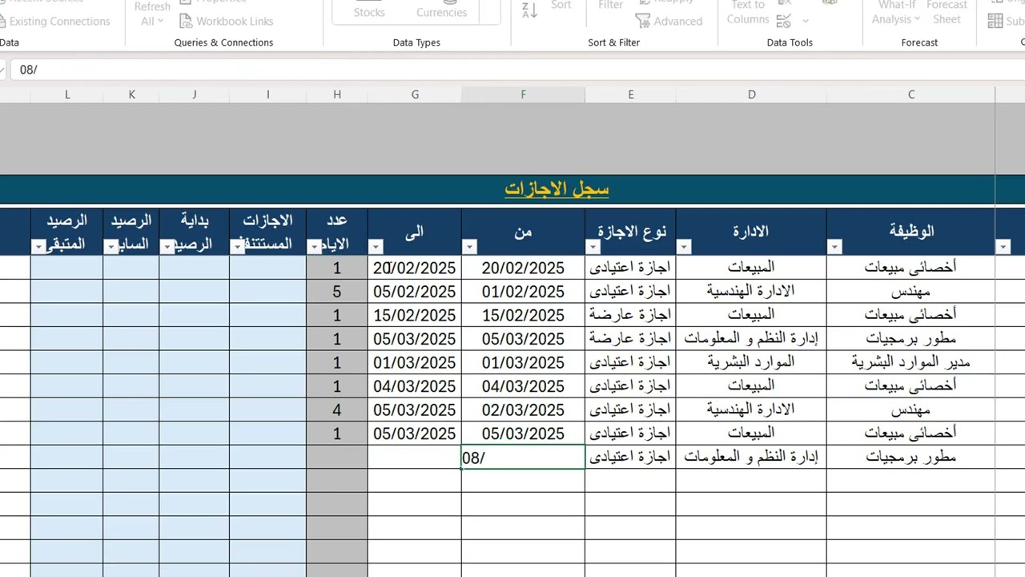Select column H header
The width and height of the screenshot is (1025, 577).
click(337, 95)
